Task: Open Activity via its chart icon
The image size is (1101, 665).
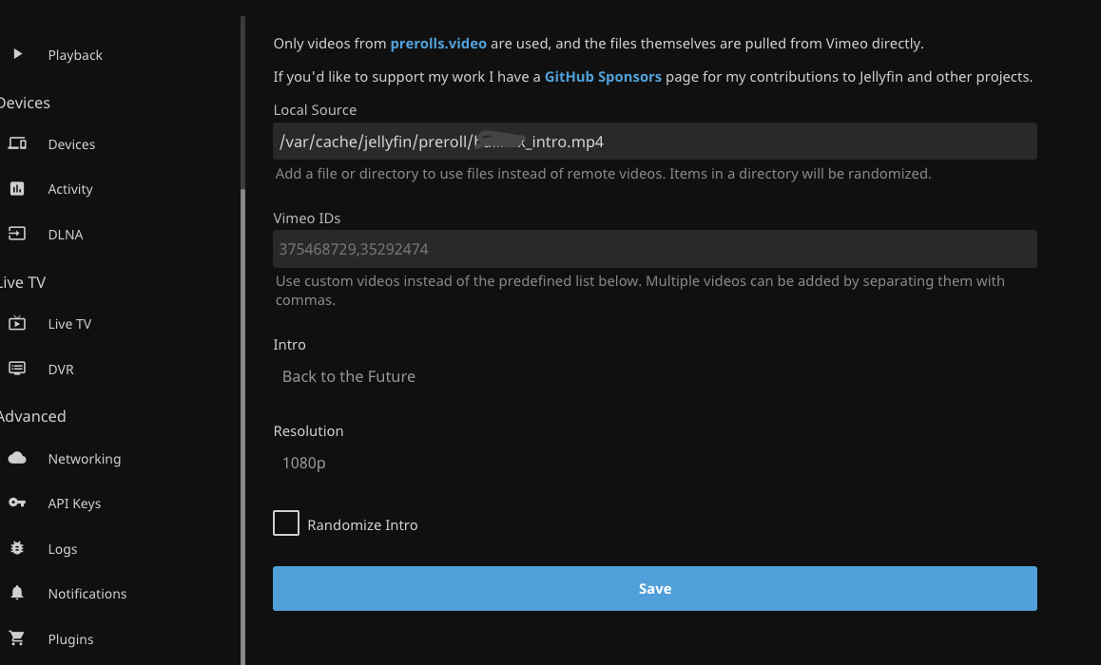Action: coord(17,189)
